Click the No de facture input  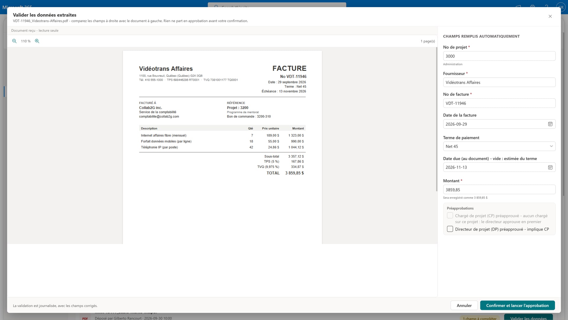(499, 103)
